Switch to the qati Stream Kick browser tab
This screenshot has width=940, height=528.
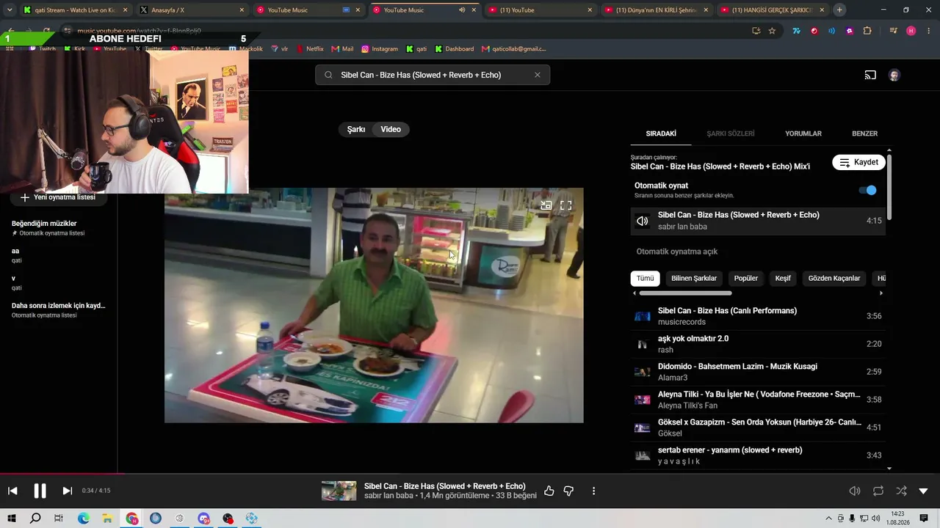tap(76, 10)
